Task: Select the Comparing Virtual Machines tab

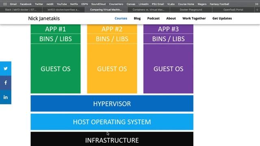Action: pyautogui.click(x=106, y=10)
